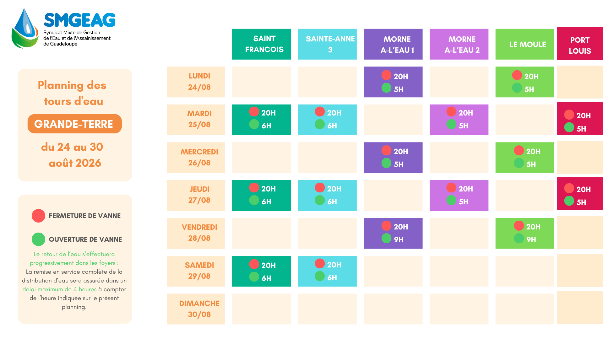Select the SAINT FRANCOIS column header

[261, 44]
